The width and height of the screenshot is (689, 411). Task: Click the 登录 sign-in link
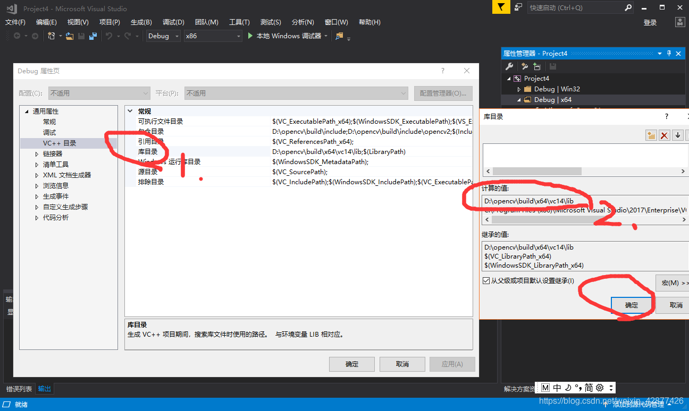point(650,22)
